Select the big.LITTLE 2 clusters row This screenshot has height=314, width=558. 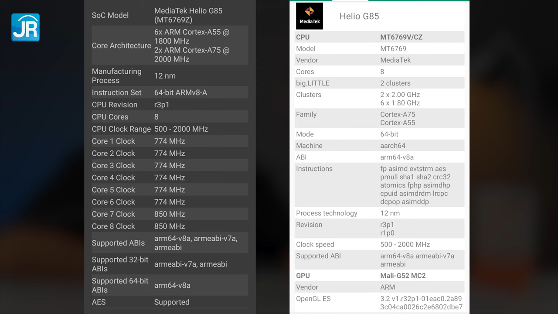(379, 83)
